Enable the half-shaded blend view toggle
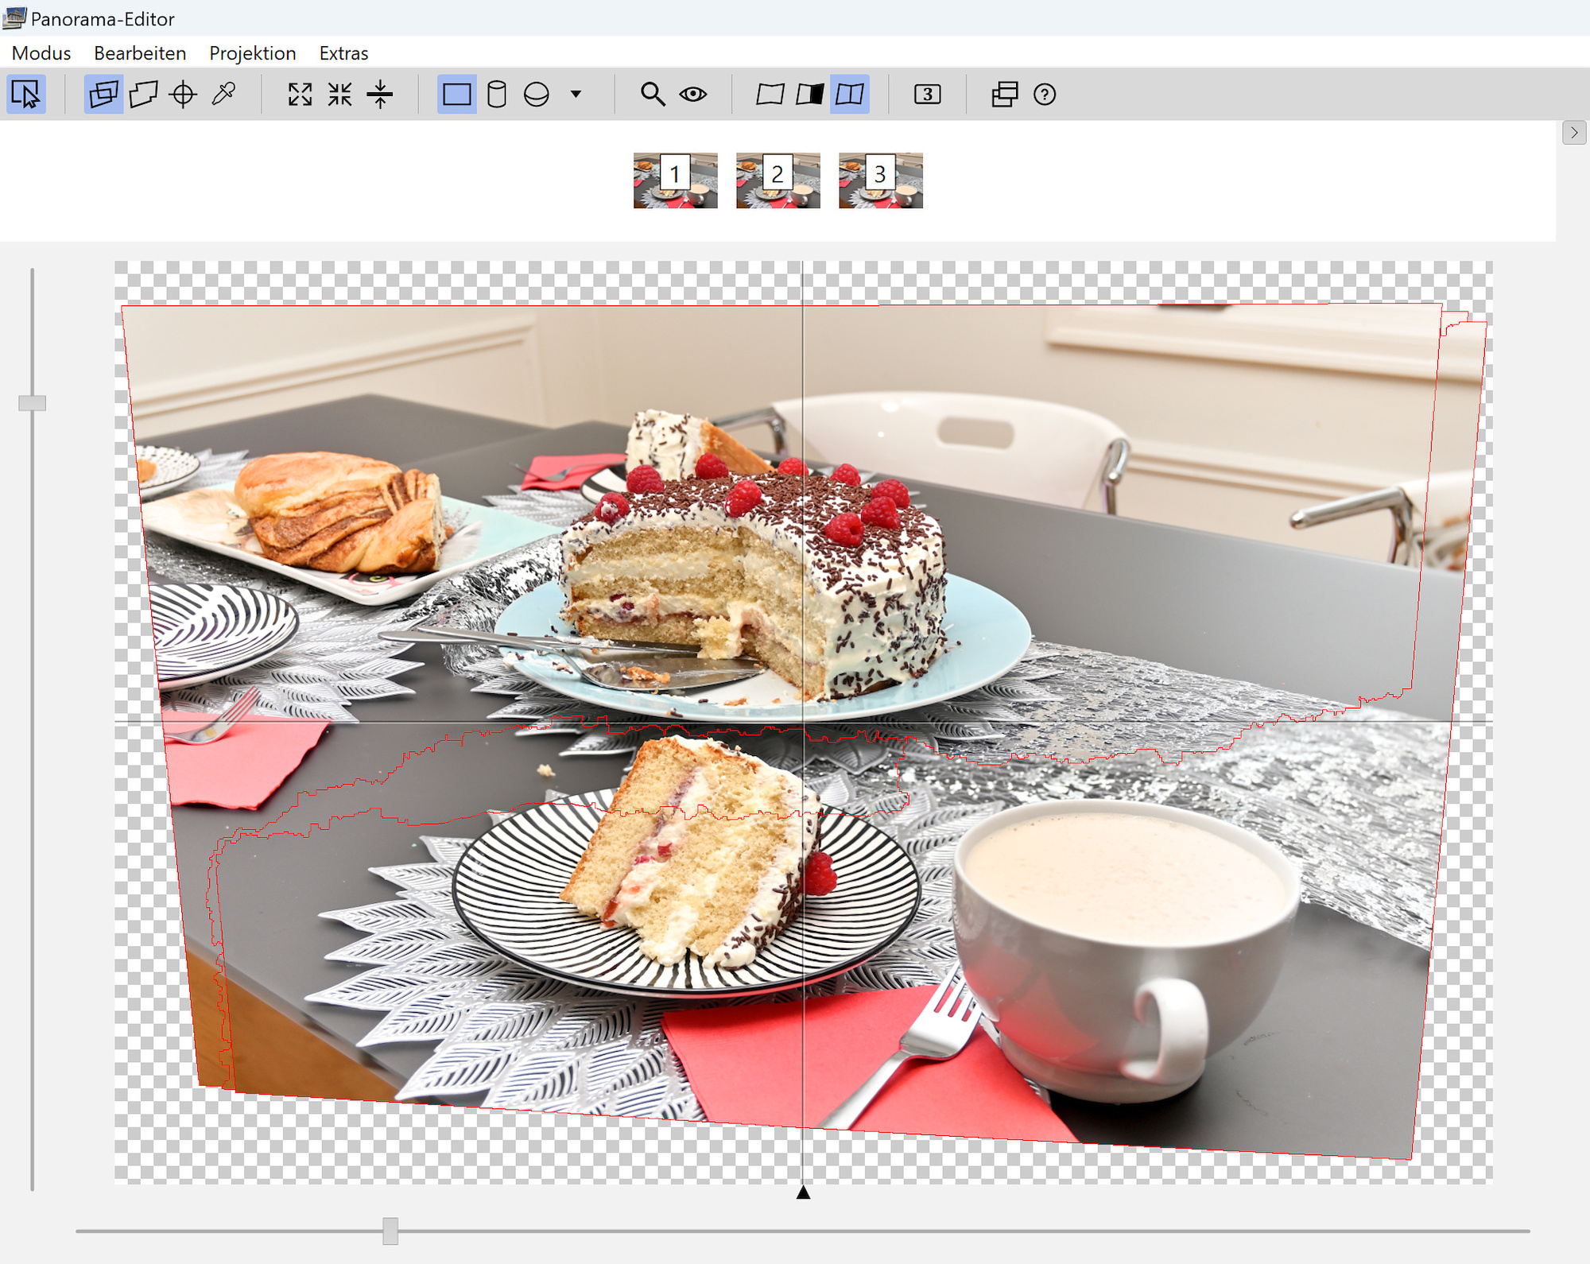The width and height of the screenshot is (1590, 1264). click(809, 95)
